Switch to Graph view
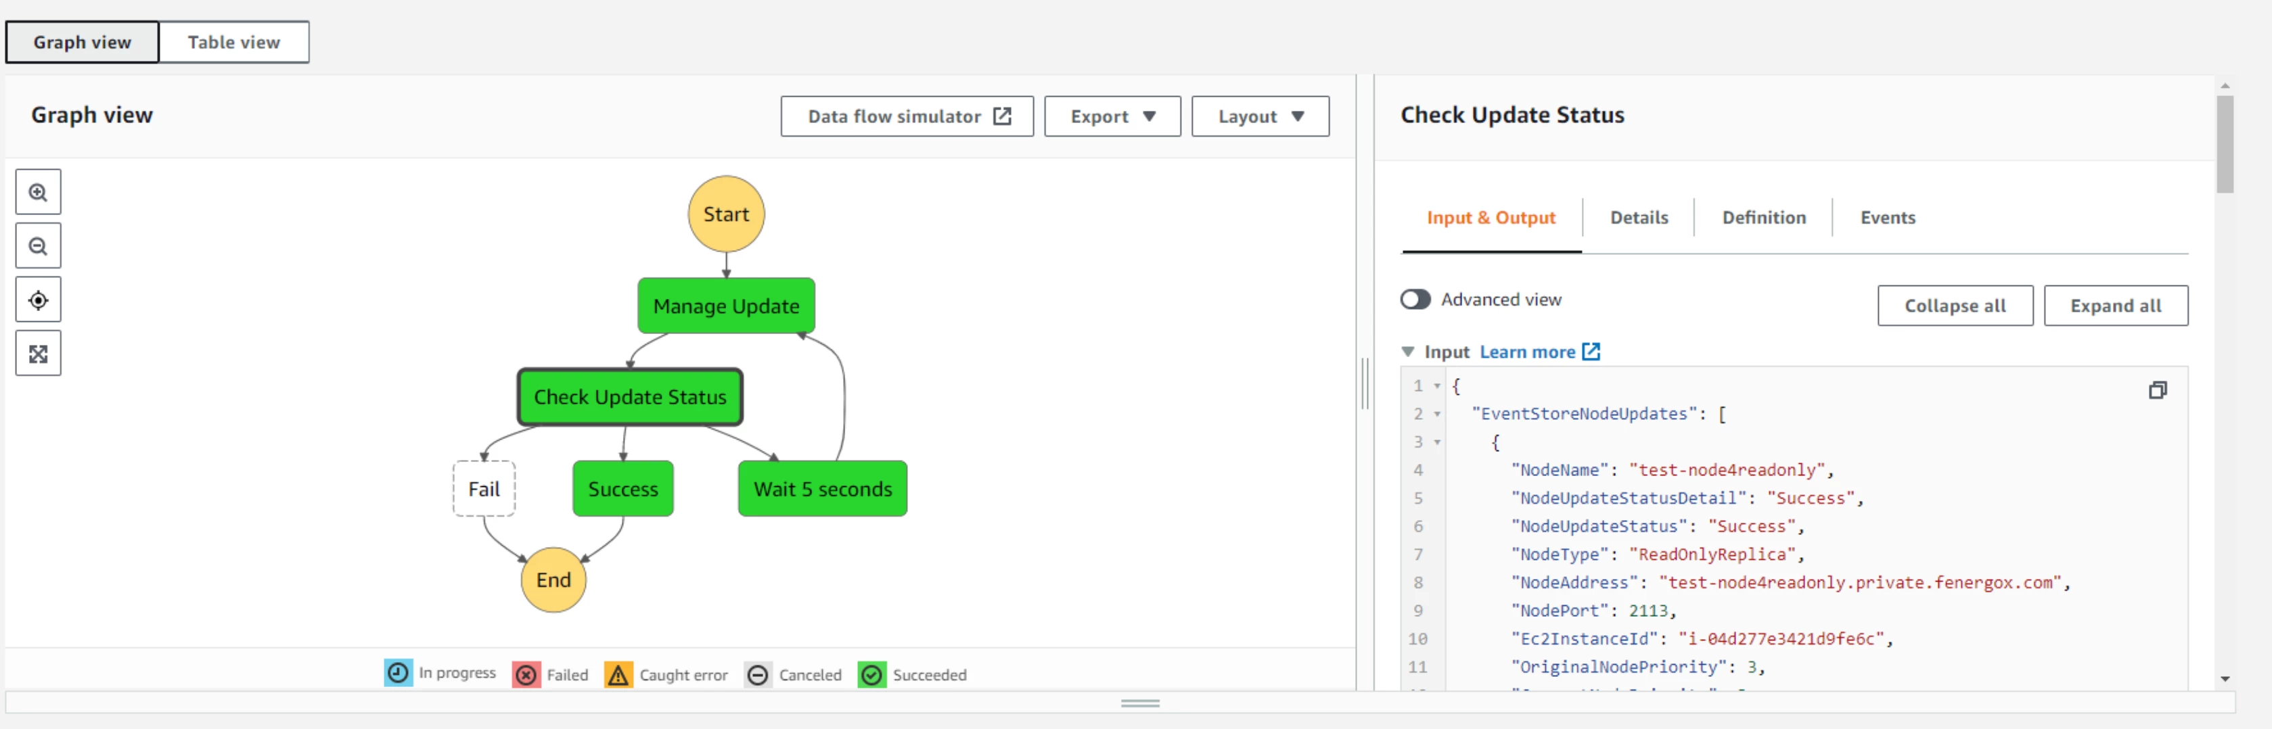The height and width of the screenshot is (729, 2272). point(82,43)
